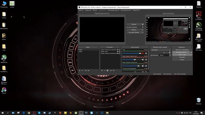Lock the Захват игры source

[119, 51]
